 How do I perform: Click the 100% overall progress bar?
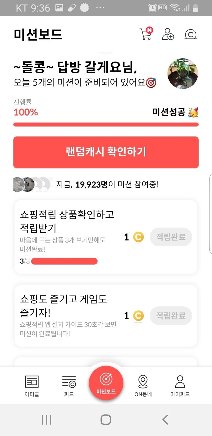(106, 124)
